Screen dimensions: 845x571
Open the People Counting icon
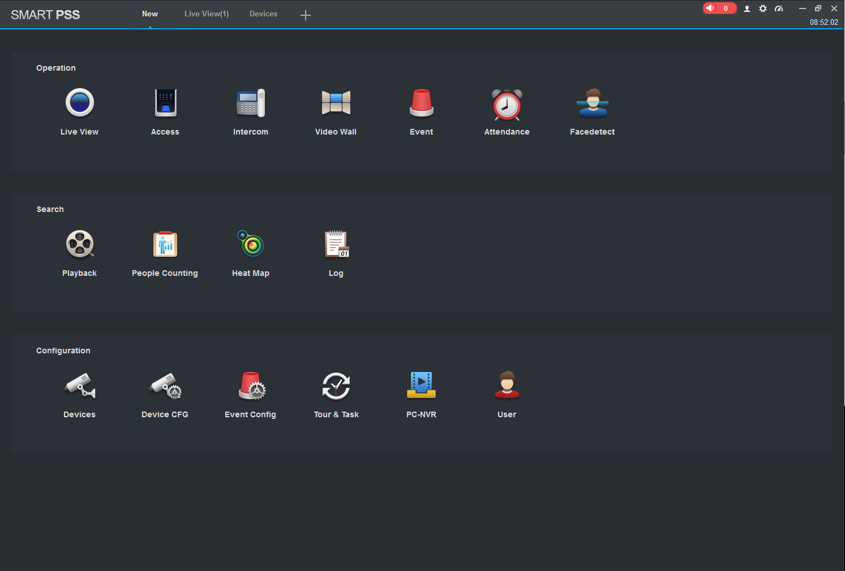165,244
